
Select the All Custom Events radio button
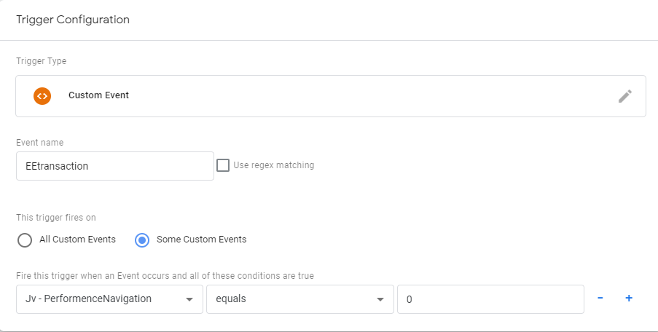point(25,240)
